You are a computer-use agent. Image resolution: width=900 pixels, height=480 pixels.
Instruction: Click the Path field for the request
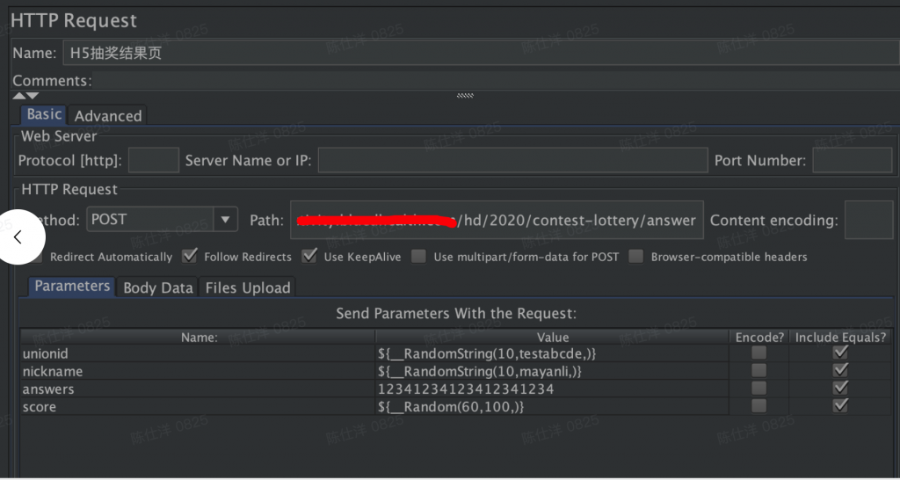pos(497,221)
